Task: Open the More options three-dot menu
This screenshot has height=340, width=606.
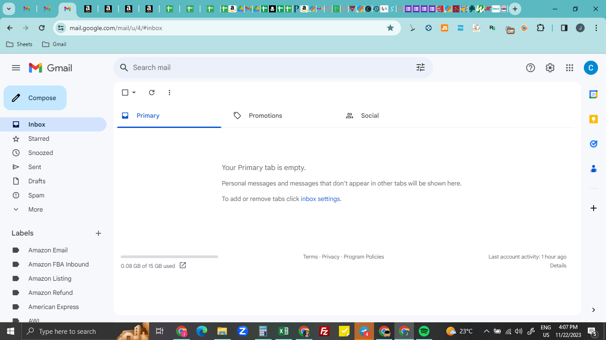Action: pyautogui.click(x=169, y=93)
